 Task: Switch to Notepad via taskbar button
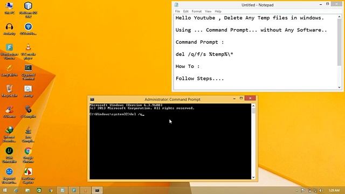click(x=63, y=190)
